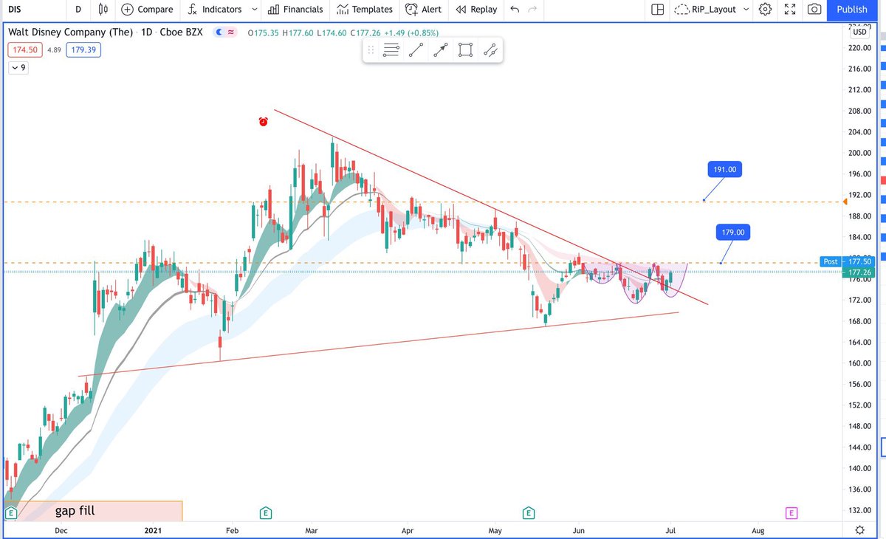Image resolution: width=886 pixels, height=539 pixels.
Task: Click the May earnings E marker
Action: [529, 512]
